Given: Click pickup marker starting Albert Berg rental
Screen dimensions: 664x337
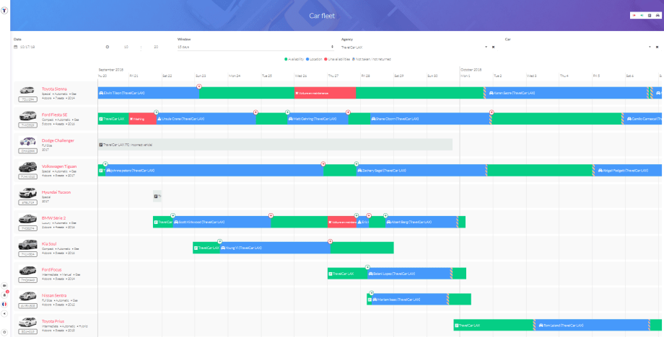Looking at the screenshot, I should [x=385, y=215].
